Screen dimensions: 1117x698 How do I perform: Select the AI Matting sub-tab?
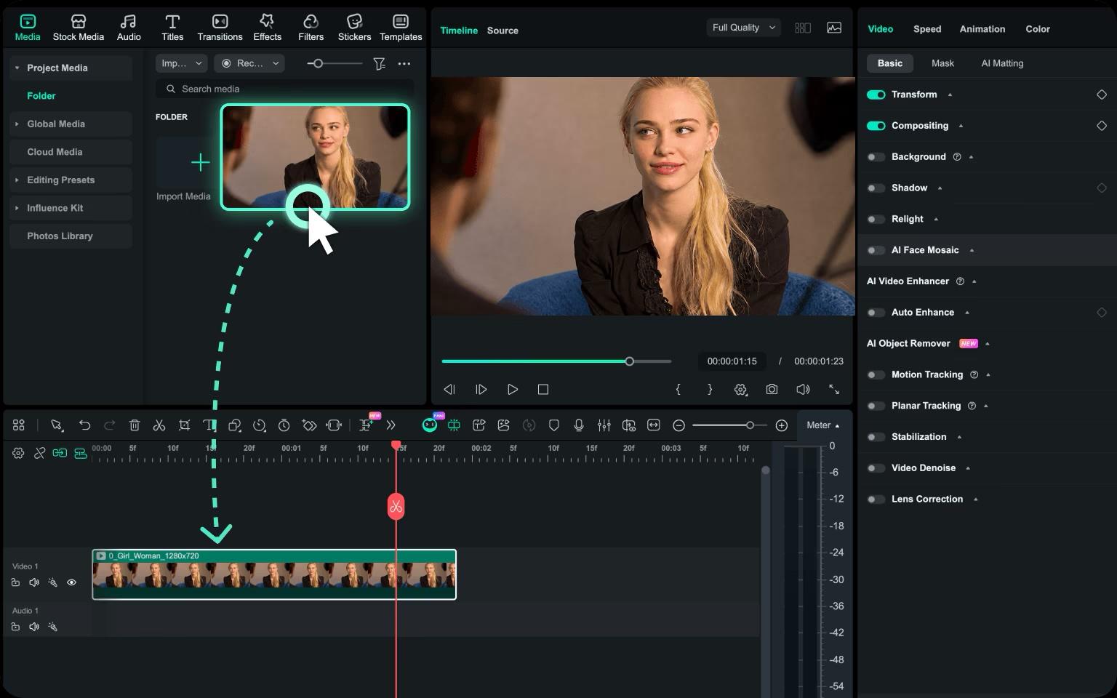click(1002, 63)
